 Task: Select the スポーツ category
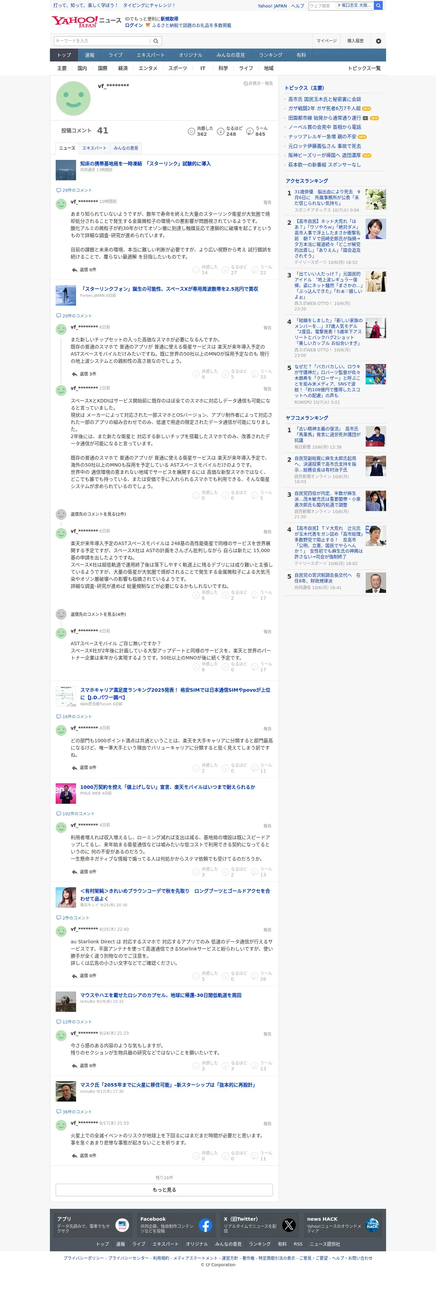coord(178,69)
